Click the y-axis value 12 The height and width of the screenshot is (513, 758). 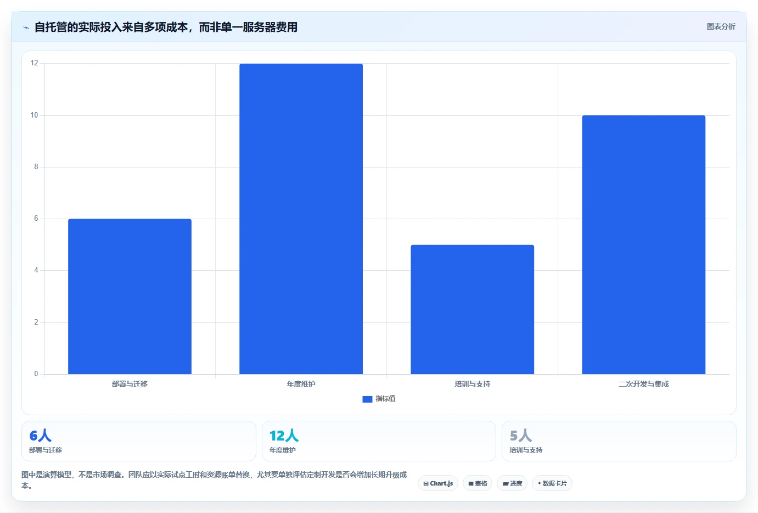[x=34, y=63]
